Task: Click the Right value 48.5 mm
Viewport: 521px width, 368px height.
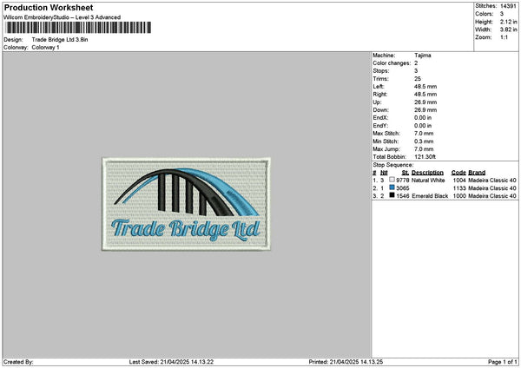Action: (x=425, y=95)
